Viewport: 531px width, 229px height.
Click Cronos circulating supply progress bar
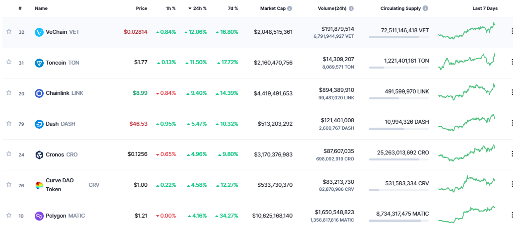click(398, 159)
